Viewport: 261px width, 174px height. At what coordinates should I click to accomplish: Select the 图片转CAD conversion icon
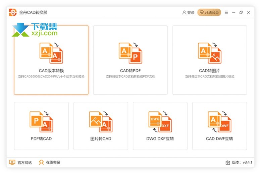101,122
